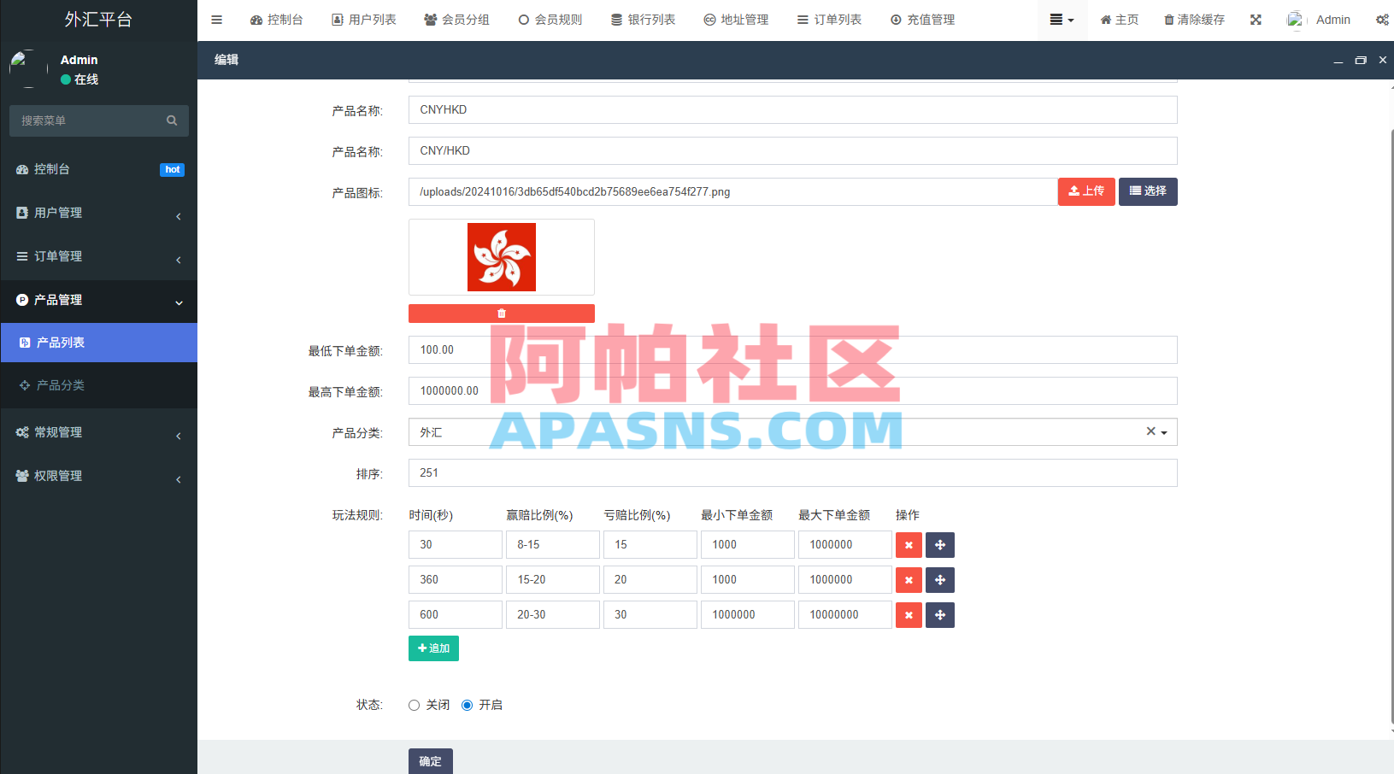Click the win ratio field 15-20
This screenshot has height=774, width=1394.
click(553, 580)
